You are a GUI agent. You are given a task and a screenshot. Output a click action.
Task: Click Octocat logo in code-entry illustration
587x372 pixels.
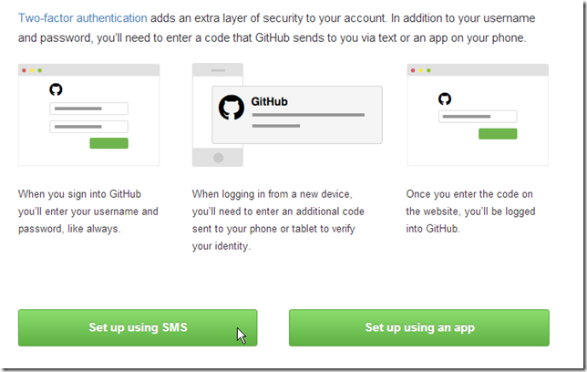[x=445, y=98]
